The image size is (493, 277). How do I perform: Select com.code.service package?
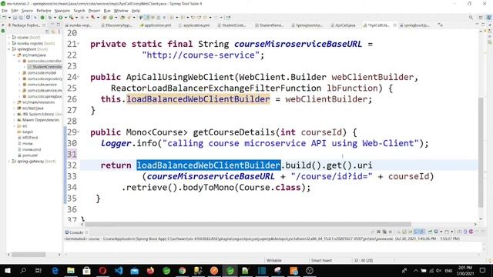(x=39, y=85)
